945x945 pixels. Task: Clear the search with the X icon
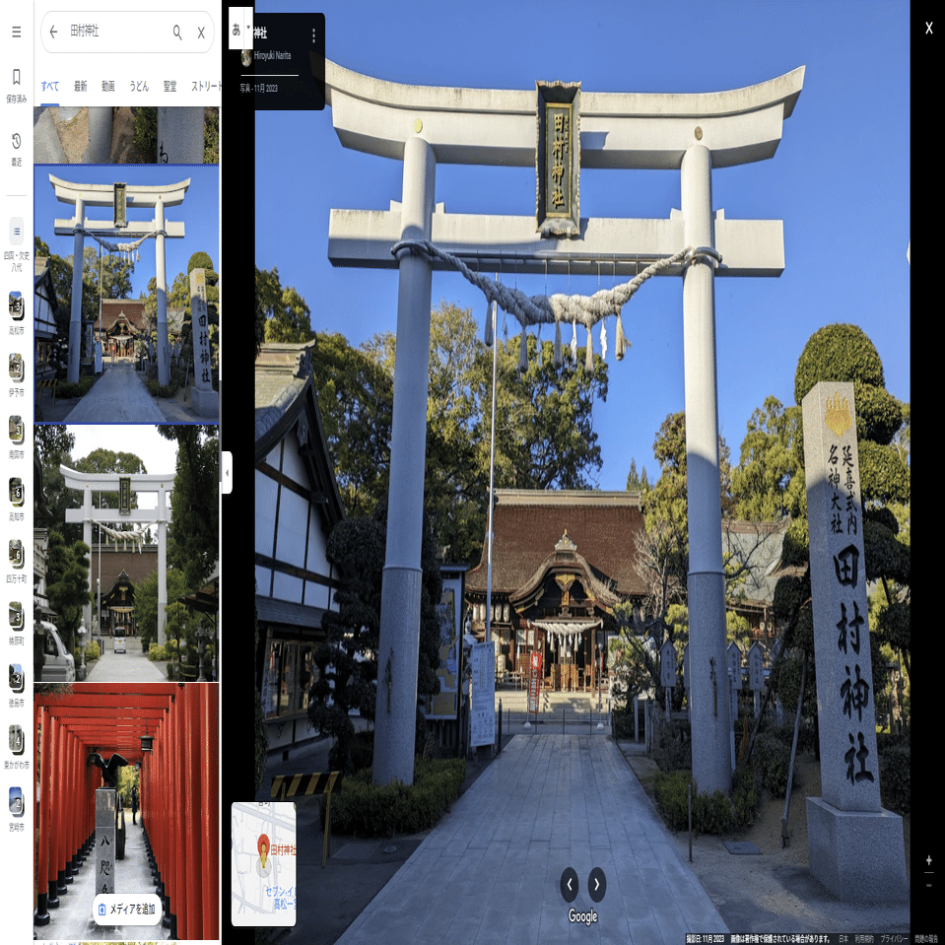point(201,33)
